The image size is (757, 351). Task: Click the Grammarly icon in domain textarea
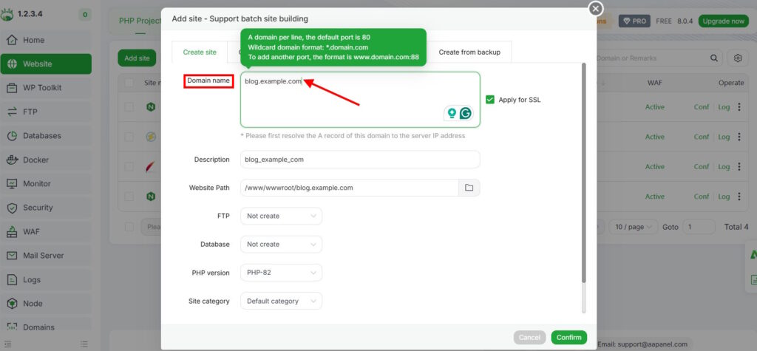(466, 113)
